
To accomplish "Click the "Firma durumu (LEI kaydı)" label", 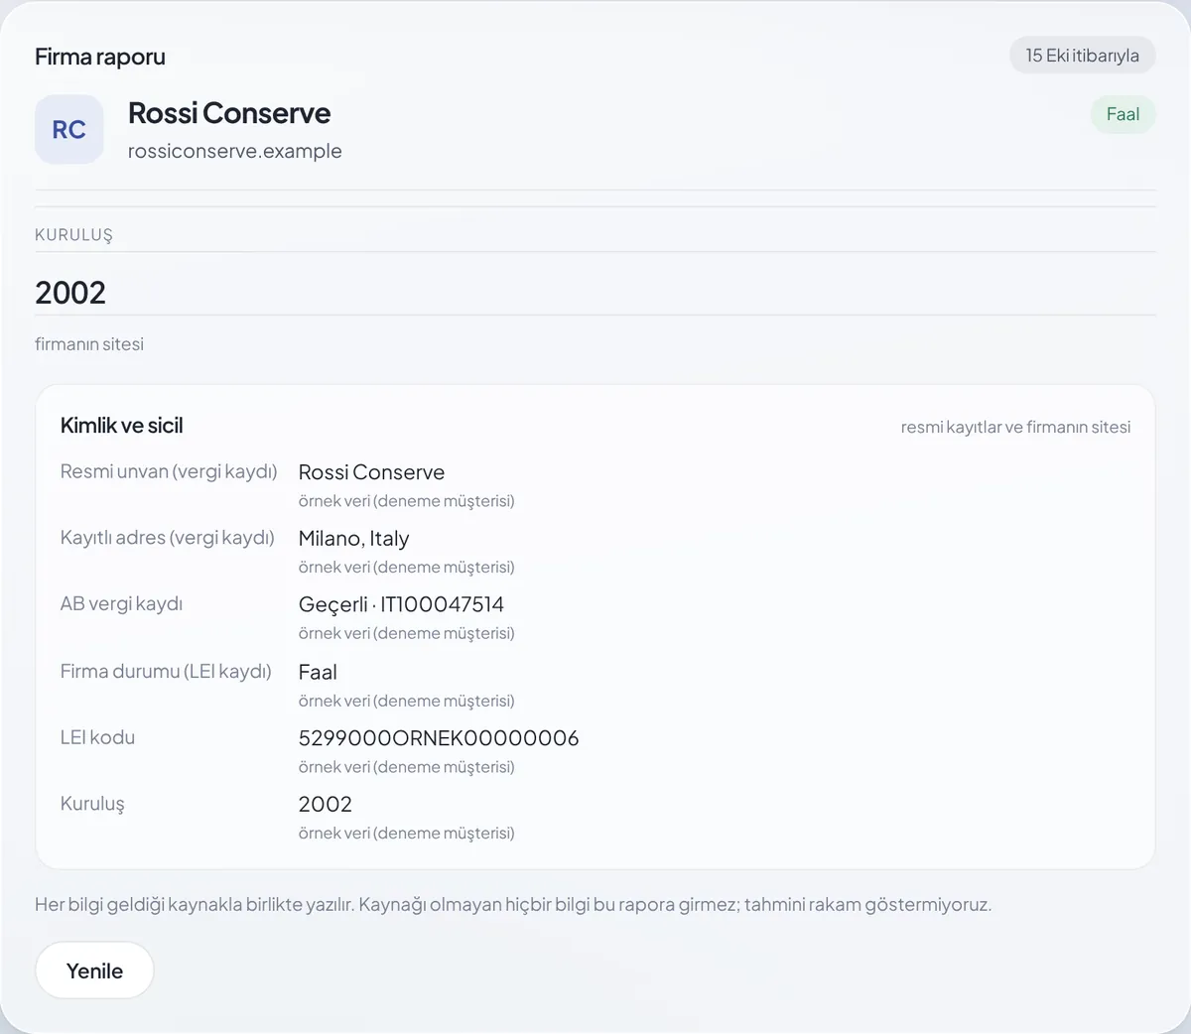I will [166, 672].
